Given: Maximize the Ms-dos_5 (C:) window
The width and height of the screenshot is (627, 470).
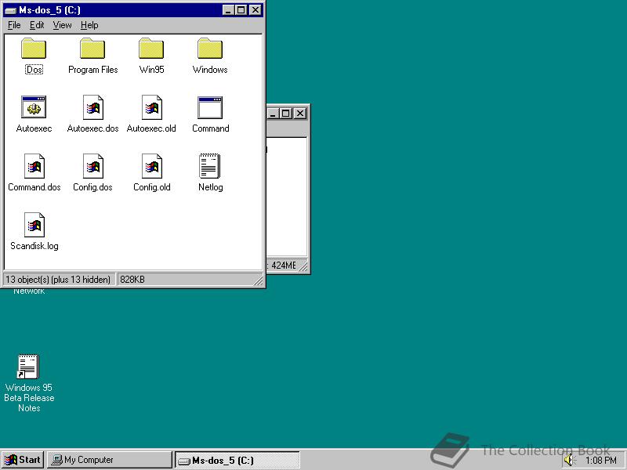Looking at the screenshot, I should point(241,10).
